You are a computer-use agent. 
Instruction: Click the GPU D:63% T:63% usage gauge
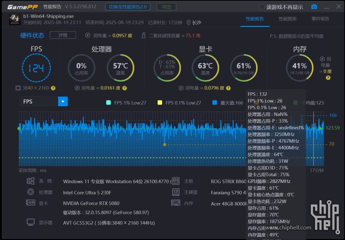click(167, 68)
